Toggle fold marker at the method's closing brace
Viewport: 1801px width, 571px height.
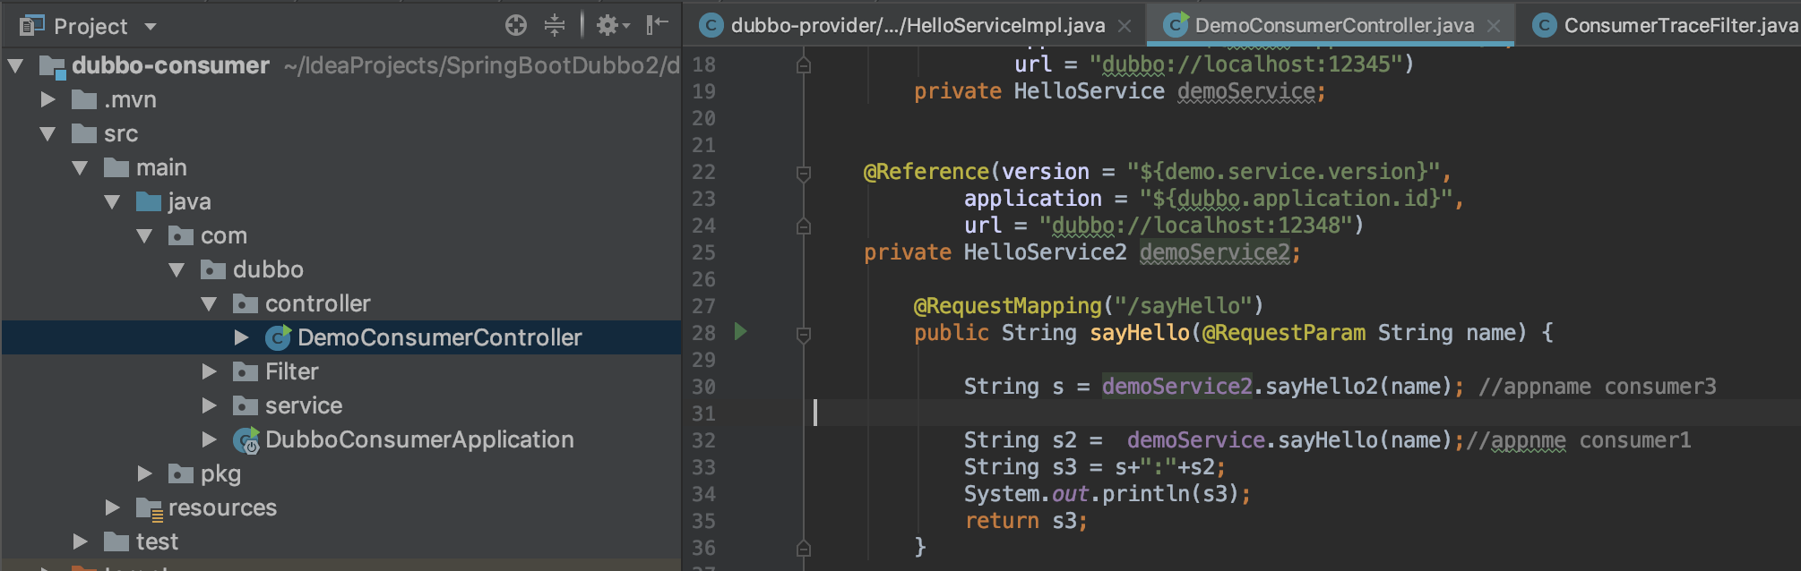click(x=804, y=548)
